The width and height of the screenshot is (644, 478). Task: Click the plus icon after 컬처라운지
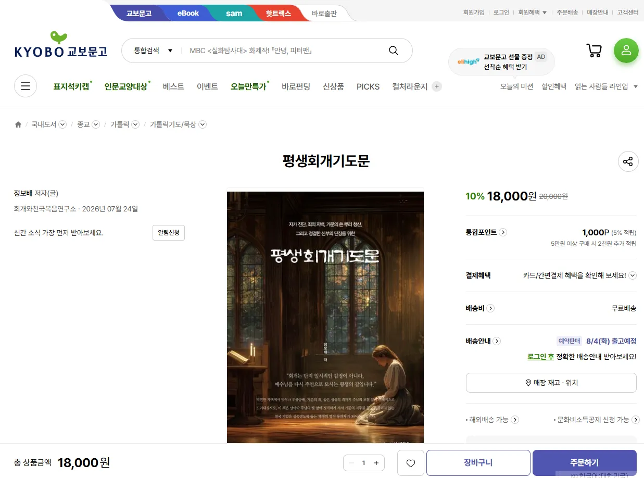pos(437,86)
